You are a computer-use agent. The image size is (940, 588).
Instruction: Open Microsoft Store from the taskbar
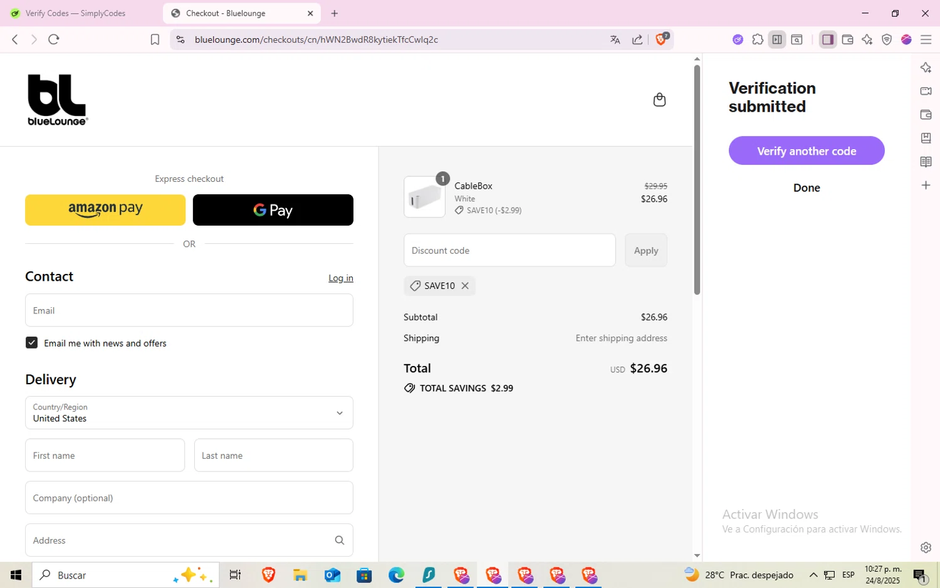click(364, 575)
